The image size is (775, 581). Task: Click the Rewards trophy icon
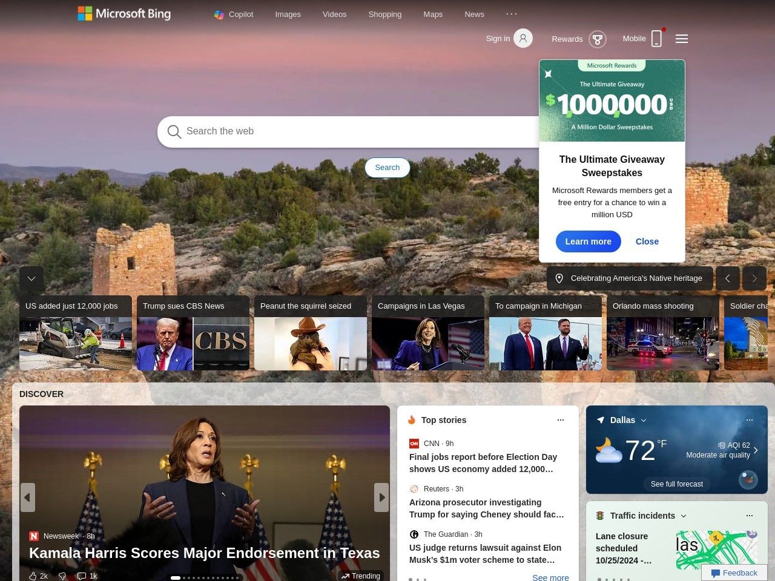point(598,39)
